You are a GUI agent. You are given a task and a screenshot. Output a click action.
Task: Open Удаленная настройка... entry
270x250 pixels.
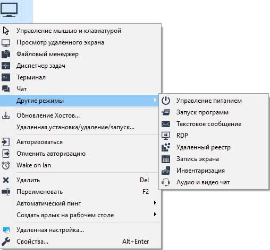pos(81,230)
